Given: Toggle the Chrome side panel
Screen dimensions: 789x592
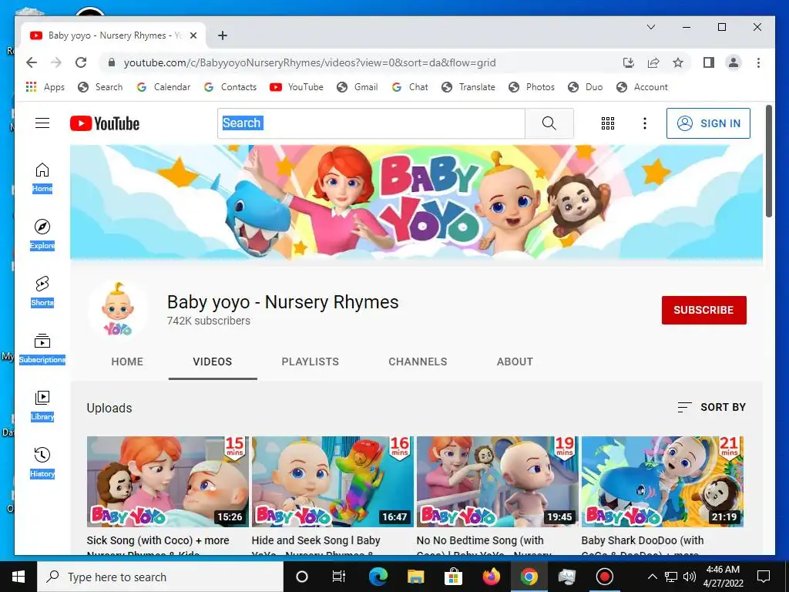Looking at the screenshot, I should [x=709, y=62].
